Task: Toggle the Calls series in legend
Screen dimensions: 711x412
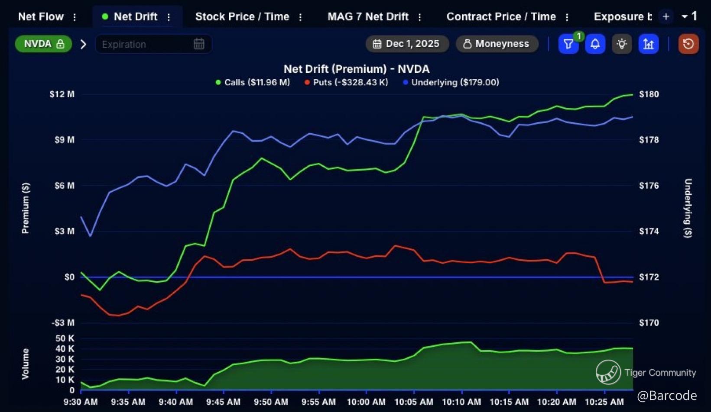Action: click(253, 82)
